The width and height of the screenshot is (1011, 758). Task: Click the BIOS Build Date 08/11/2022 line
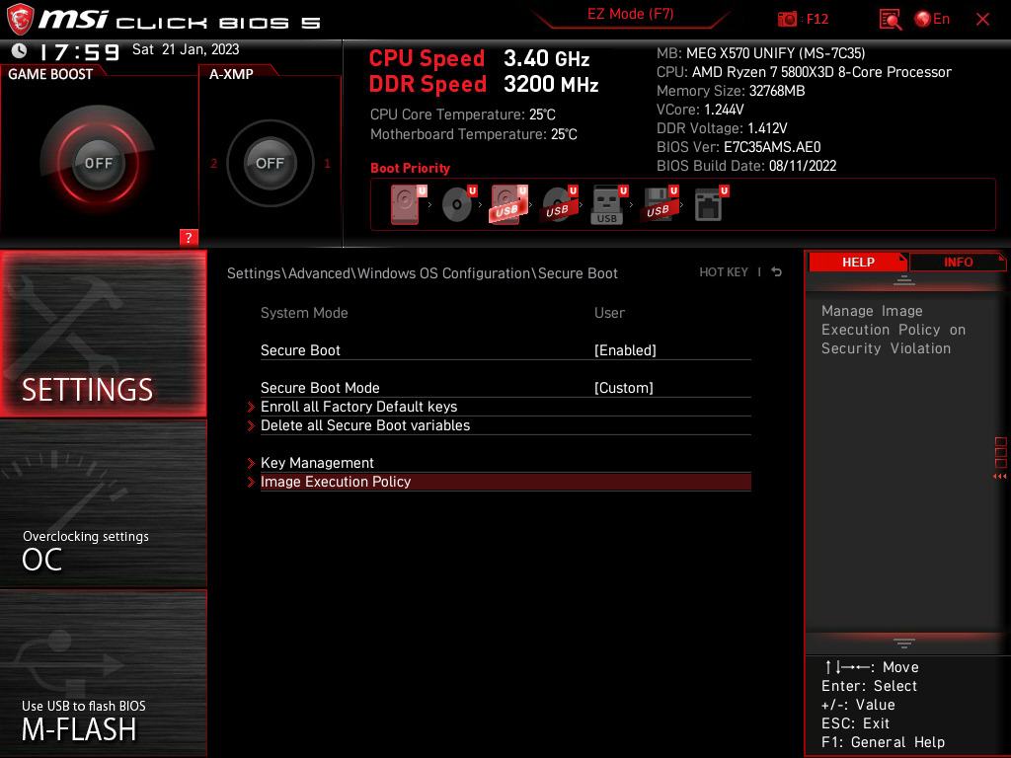[746, 166]
